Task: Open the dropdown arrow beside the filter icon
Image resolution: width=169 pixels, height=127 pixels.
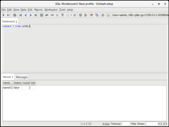Action: 71,15
